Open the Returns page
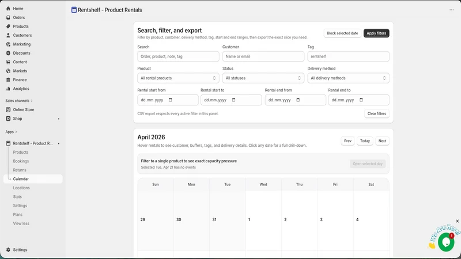 point(20,170)
